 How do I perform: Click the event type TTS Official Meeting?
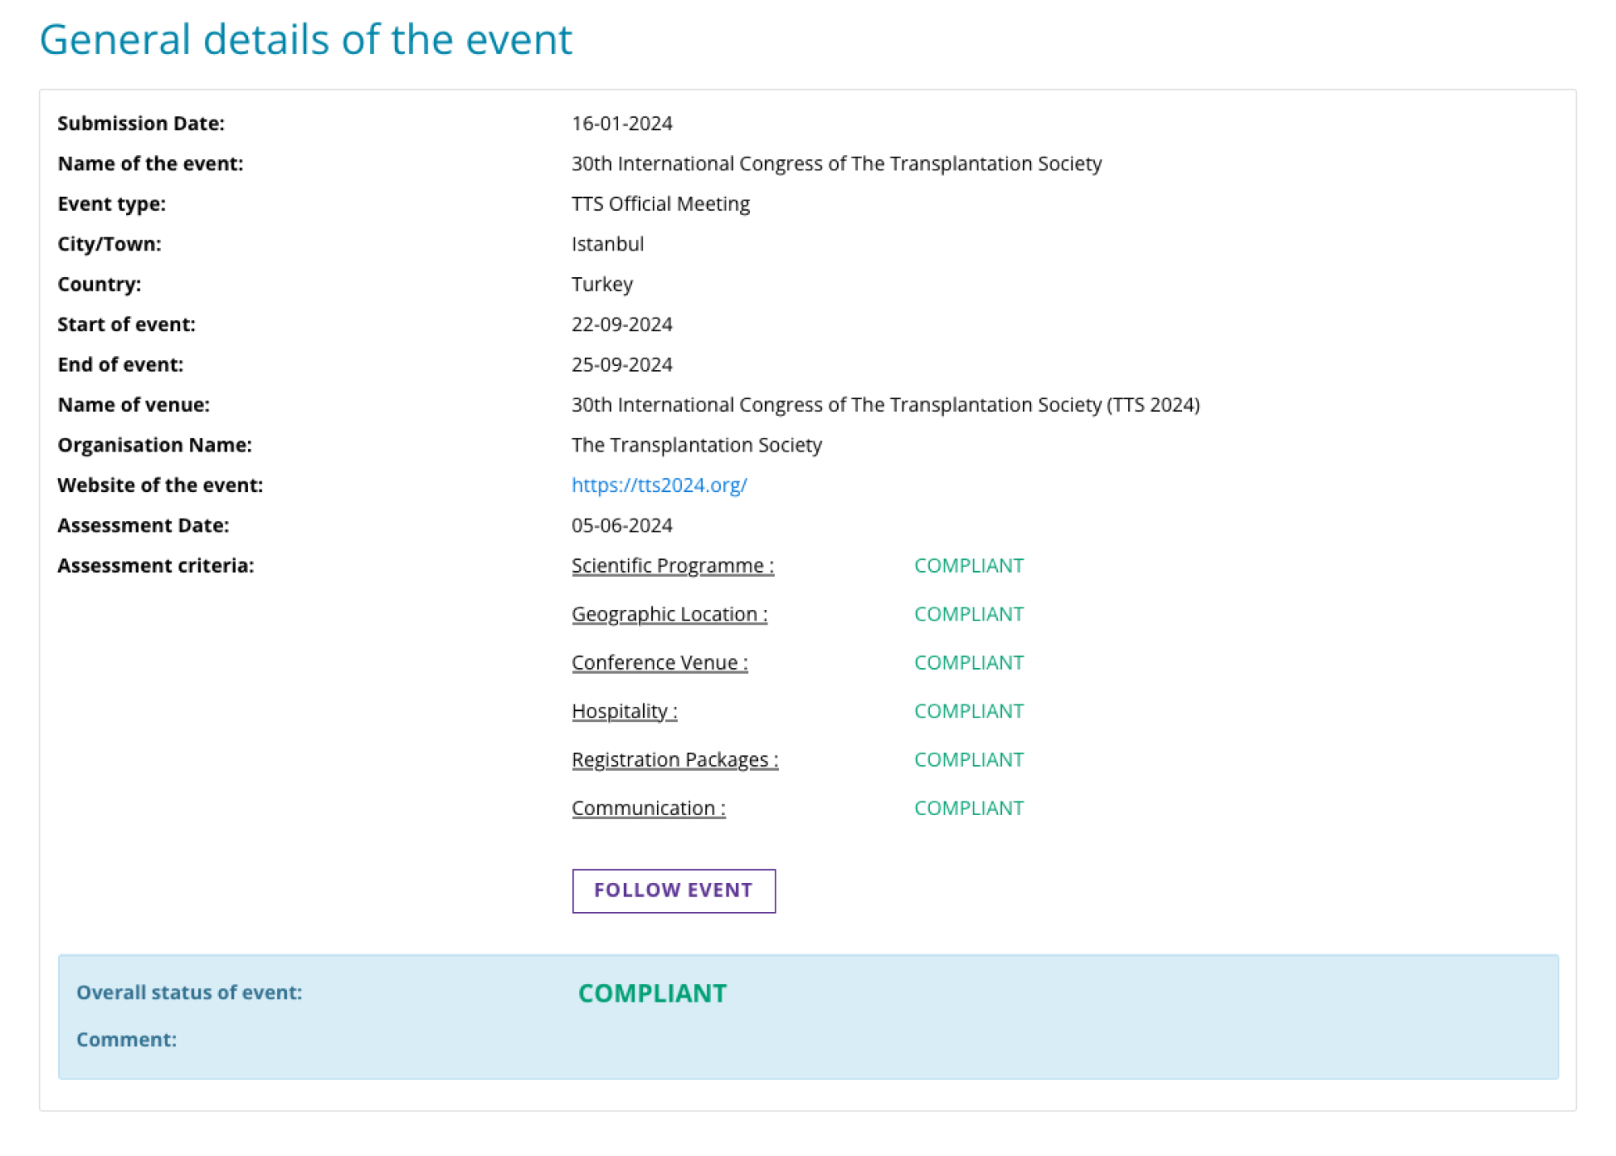660,204
